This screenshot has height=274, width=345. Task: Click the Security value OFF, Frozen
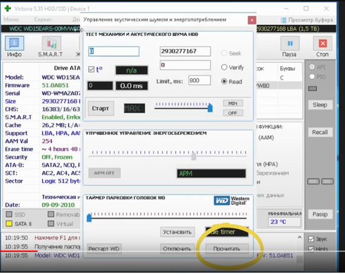(57, 157)
